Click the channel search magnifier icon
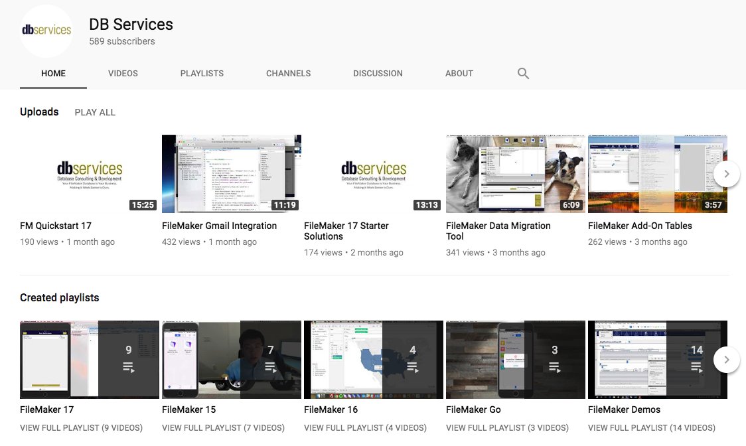Image resolution: width=746 pixels, height=446 pixels. (x=523, y=73)
